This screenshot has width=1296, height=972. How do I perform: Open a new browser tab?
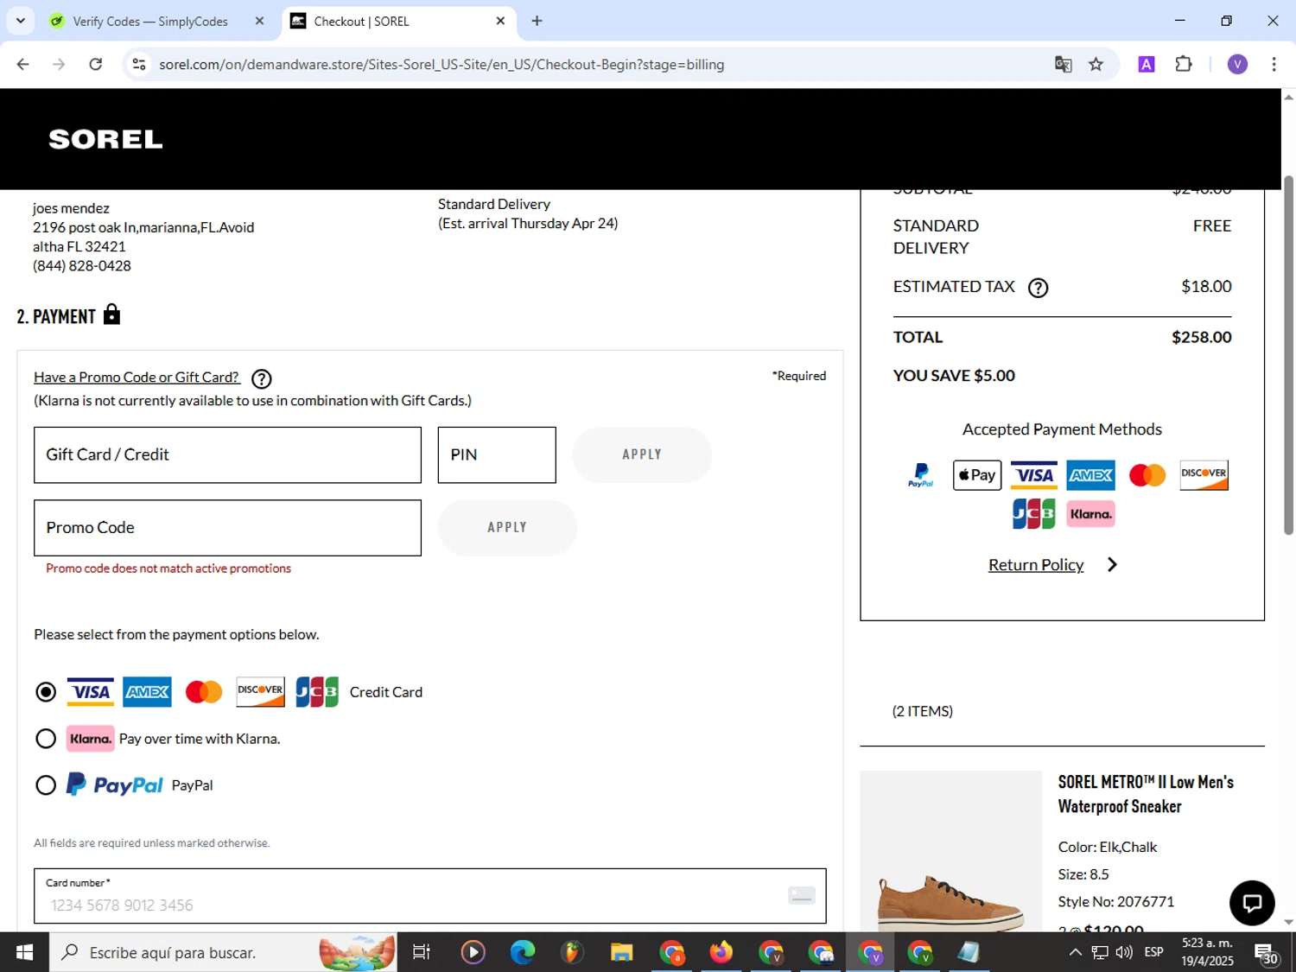pos(537,21)
